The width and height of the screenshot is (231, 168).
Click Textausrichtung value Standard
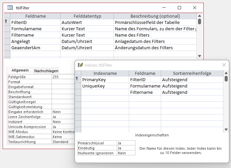tap(63, 142)
